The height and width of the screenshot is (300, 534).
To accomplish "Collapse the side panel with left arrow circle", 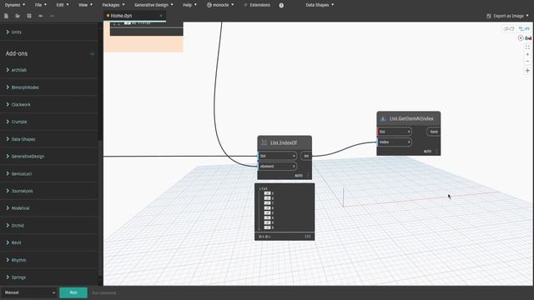I will coord(521,37).
